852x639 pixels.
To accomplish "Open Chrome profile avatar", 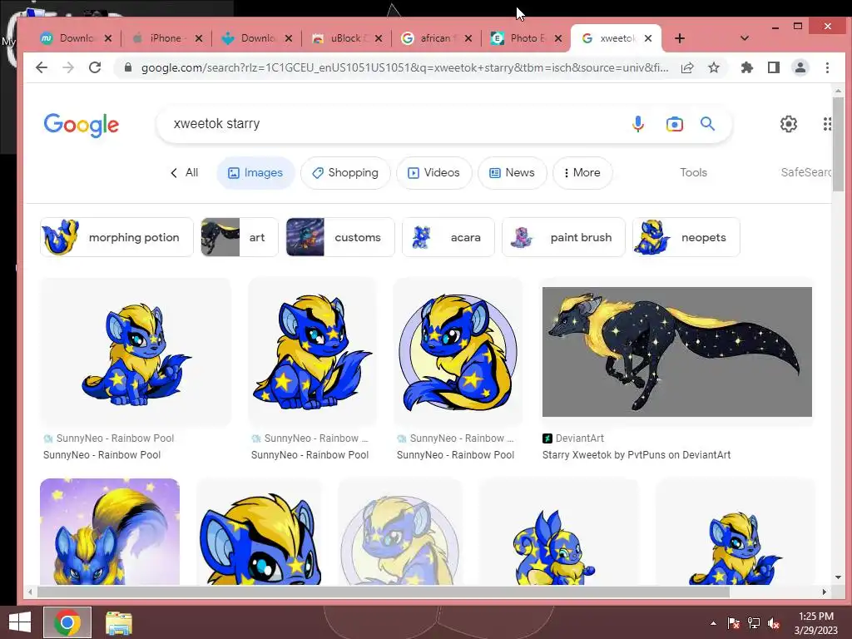I will (800, 67).
